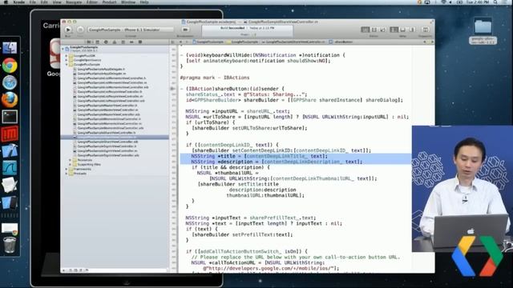
Task: Expand the Frameworks group
Action: tap(67, 169)
